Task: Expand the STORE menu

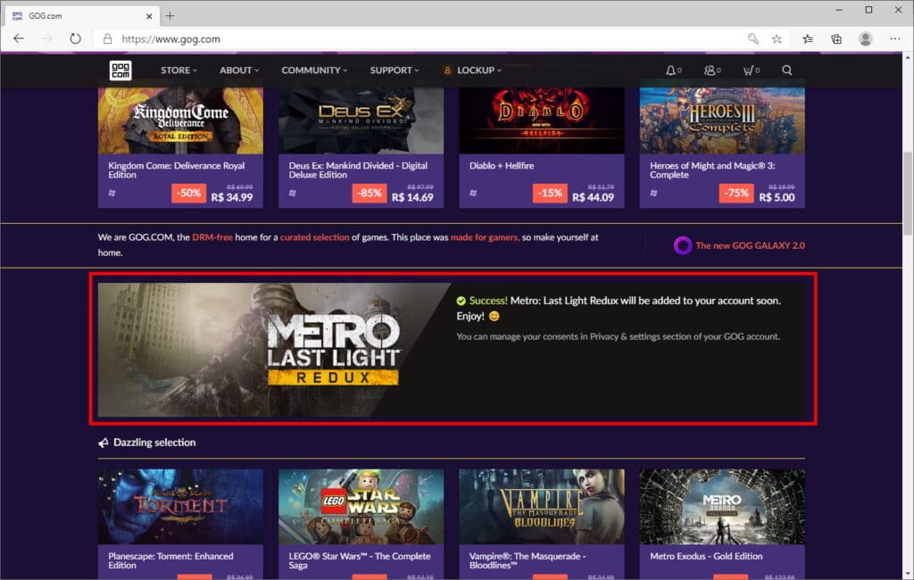Action: (179, 70)
